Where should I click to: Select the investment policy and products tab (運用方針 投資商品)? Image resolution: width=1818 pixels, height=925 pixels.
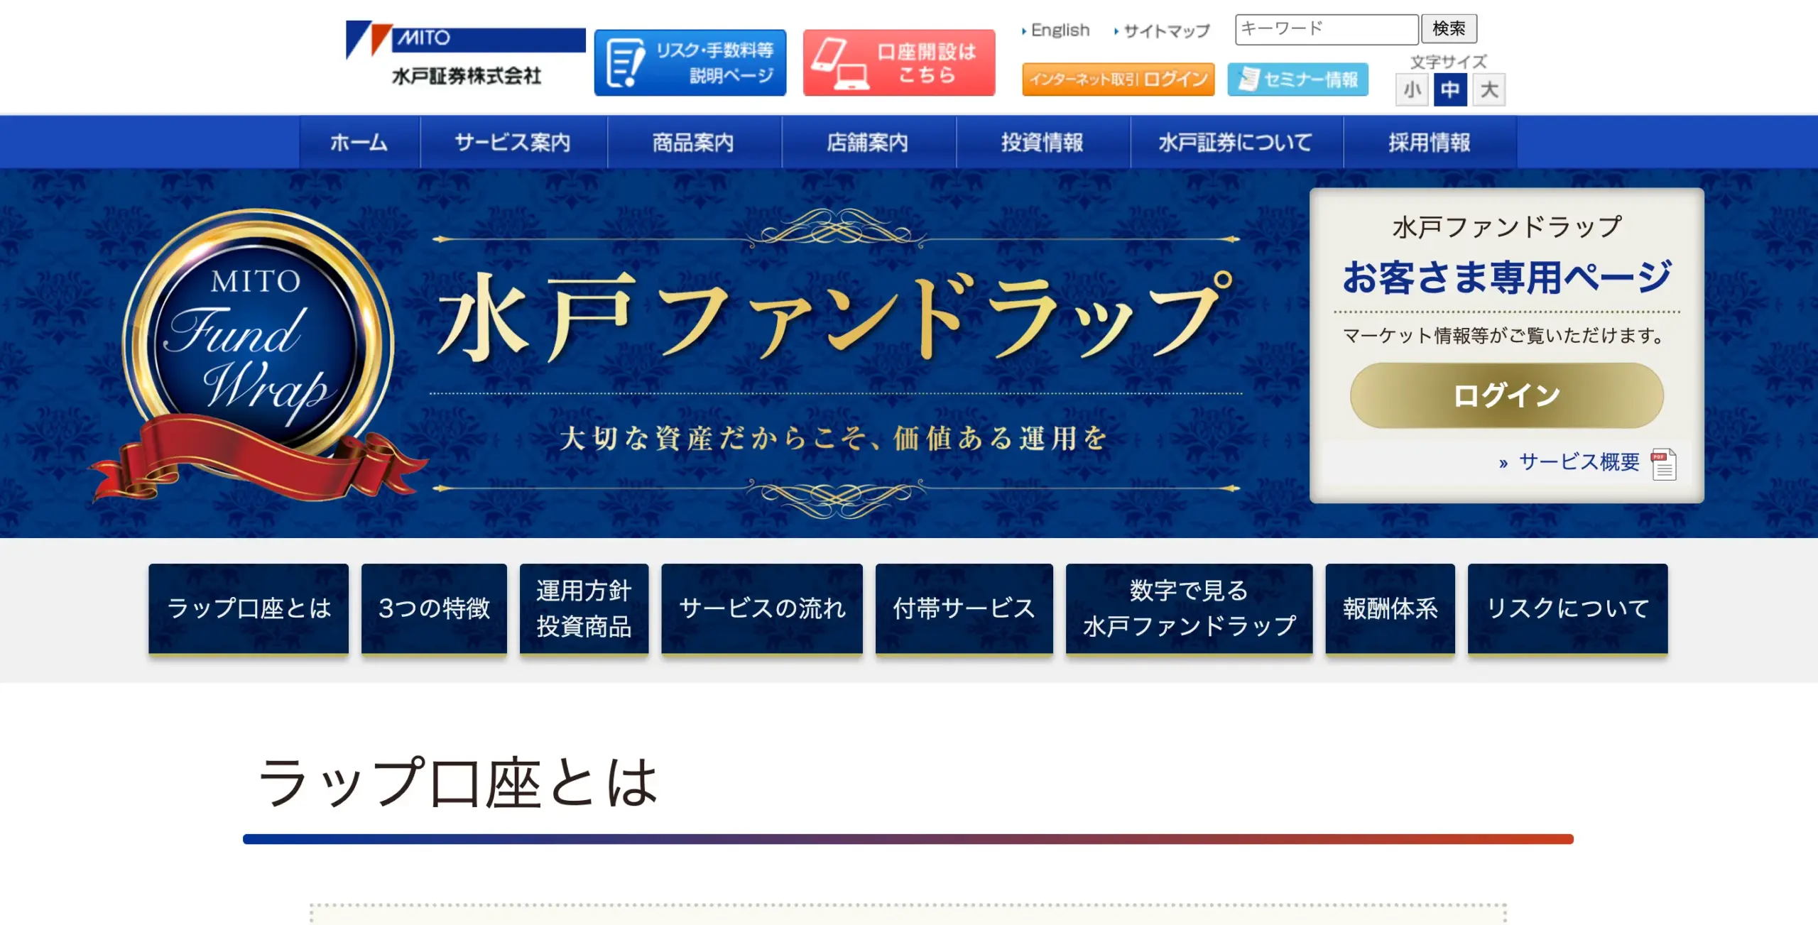pyautogui.click(x=584, y=608)
